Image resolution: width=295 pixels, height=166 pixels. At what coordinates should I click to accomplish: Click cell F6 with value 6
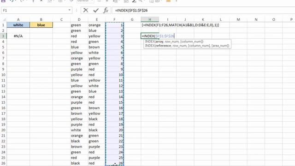pos(114,53)
